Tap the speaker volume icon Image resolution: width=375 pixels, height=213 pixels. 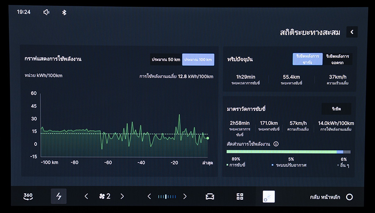[x=46, y=12]
